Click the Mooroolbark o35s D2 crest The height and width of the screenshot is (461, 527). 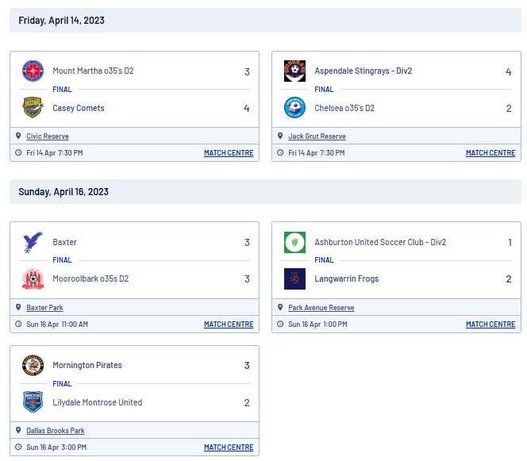pyautogui.click(x=33, y=279)
